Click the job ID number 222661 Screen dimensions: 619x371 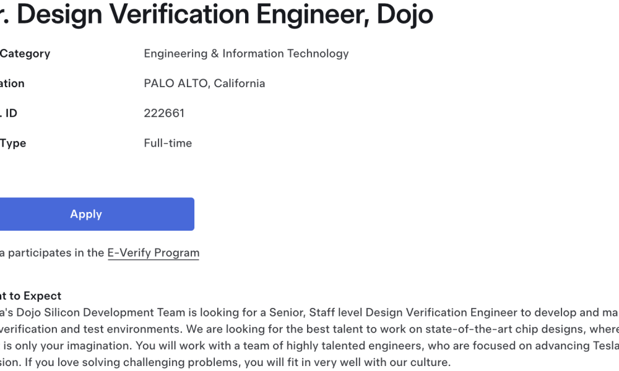[x=164, y=113]
